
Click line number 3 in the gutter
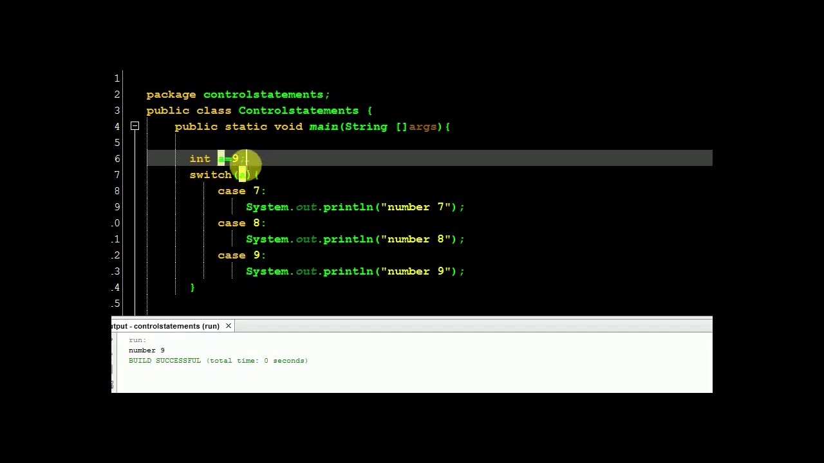click(x=117, y=111)
